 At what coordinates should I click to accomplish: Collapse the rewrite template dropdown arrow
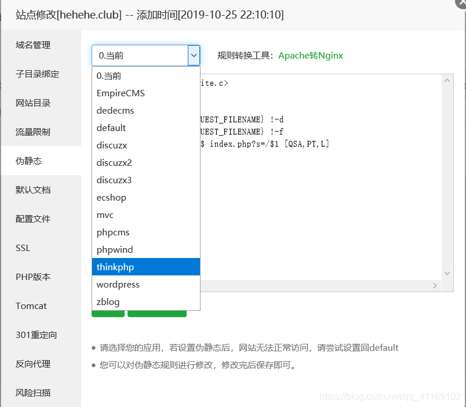pyautogui.click(x=194, y=55)
